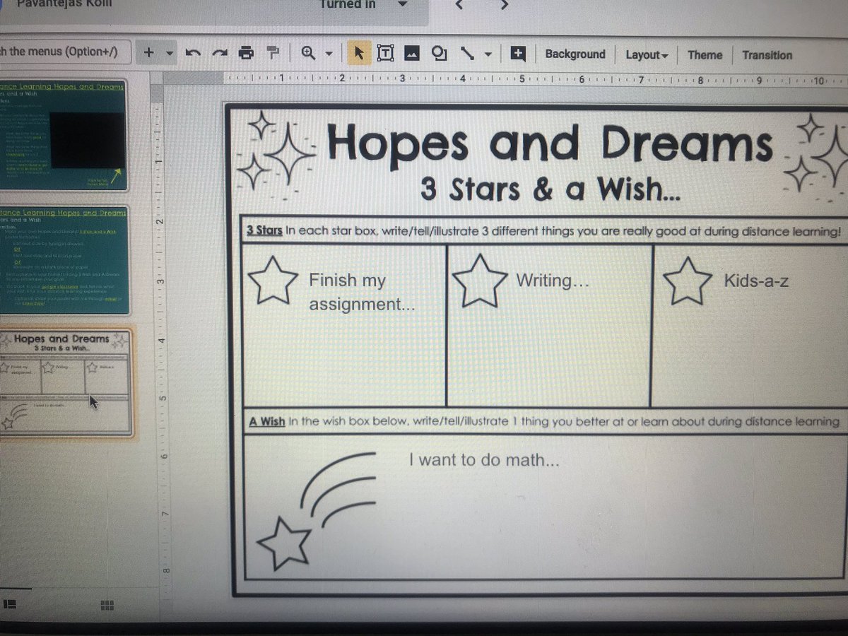Screen dimensions: 848x636
Task: Click the 'A Wish' instruction line text
Action: pyautogui.click(x=544, y=422)
